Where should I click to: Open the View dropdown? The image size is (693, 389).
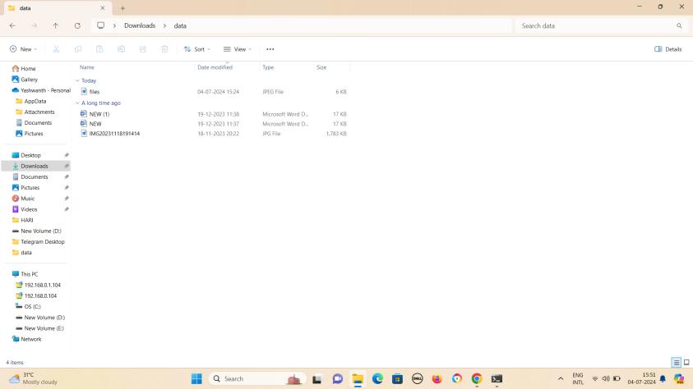(x=238, y=49)
